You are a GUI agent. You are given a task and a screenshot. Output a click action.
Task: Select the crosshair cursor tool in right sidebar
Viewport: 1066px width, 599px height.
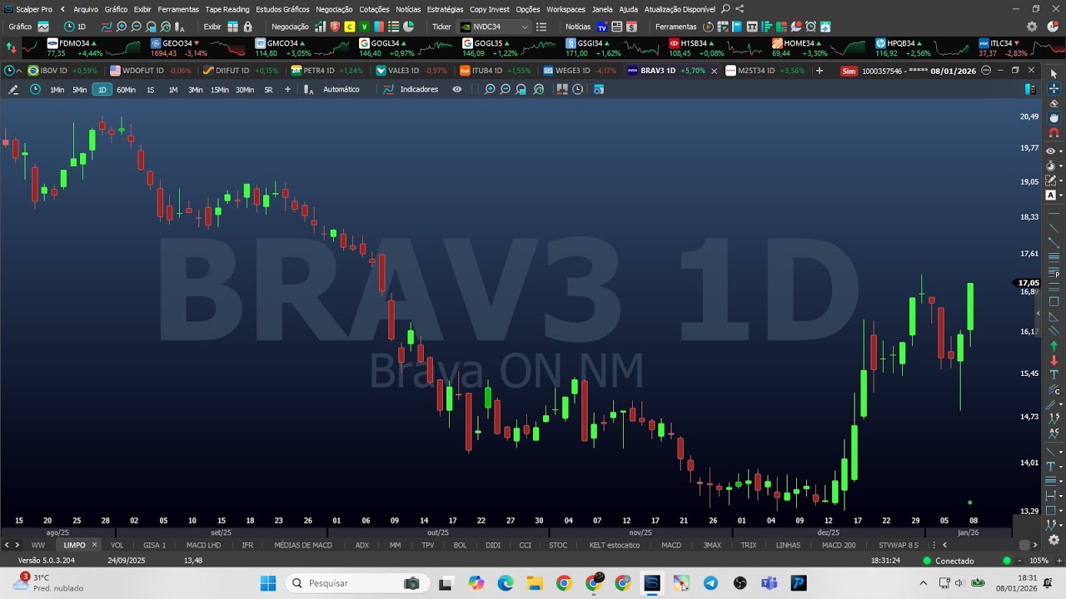[x=1054, y=88]
